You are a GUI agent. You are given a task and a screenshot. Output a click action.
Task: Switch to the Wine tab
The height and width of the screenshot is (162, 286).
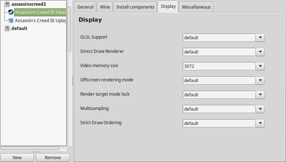pyautogui.click(x=105, y=7)
